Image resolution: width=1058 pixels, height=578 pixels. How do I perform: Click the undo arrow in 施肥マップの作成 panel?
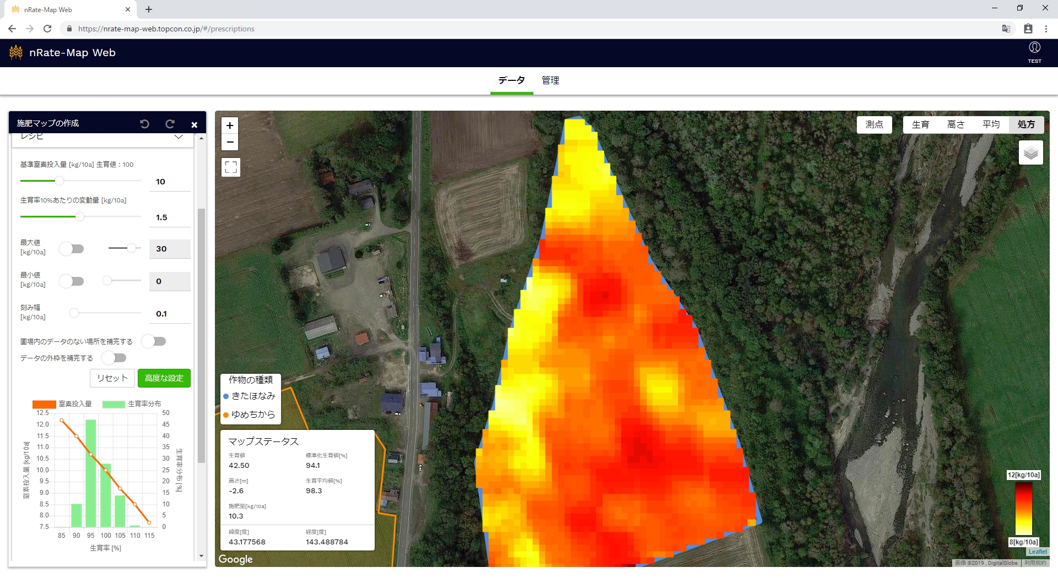tap(144, 124)
